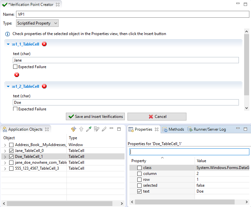Click the pencil edit icon in Application Objects
The height and width of the screenshot is (207, 251).
tap(104, 129)
